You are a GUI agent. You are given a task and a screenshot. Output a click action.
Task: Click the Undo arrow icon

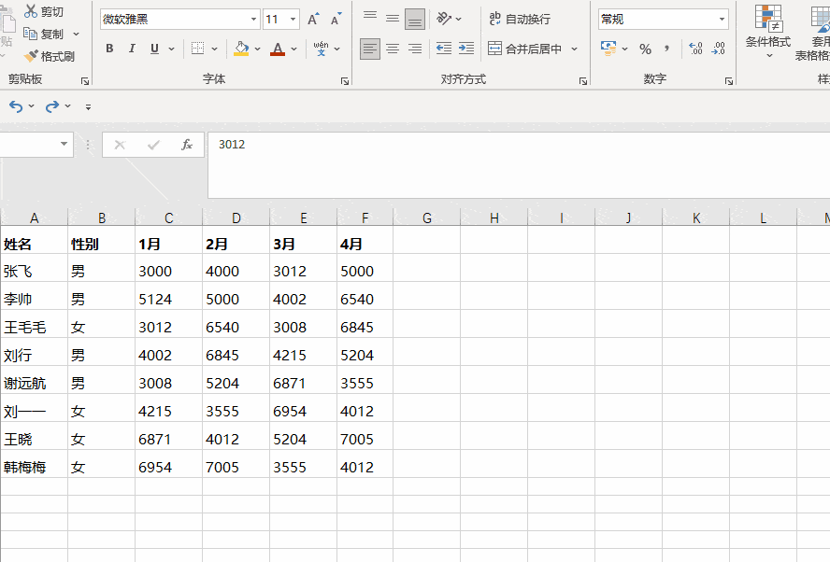tap(16, 106)
